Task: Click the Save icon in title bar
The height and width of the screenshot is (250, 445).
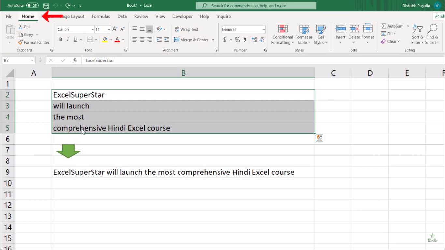Action: tap(46, 6)
